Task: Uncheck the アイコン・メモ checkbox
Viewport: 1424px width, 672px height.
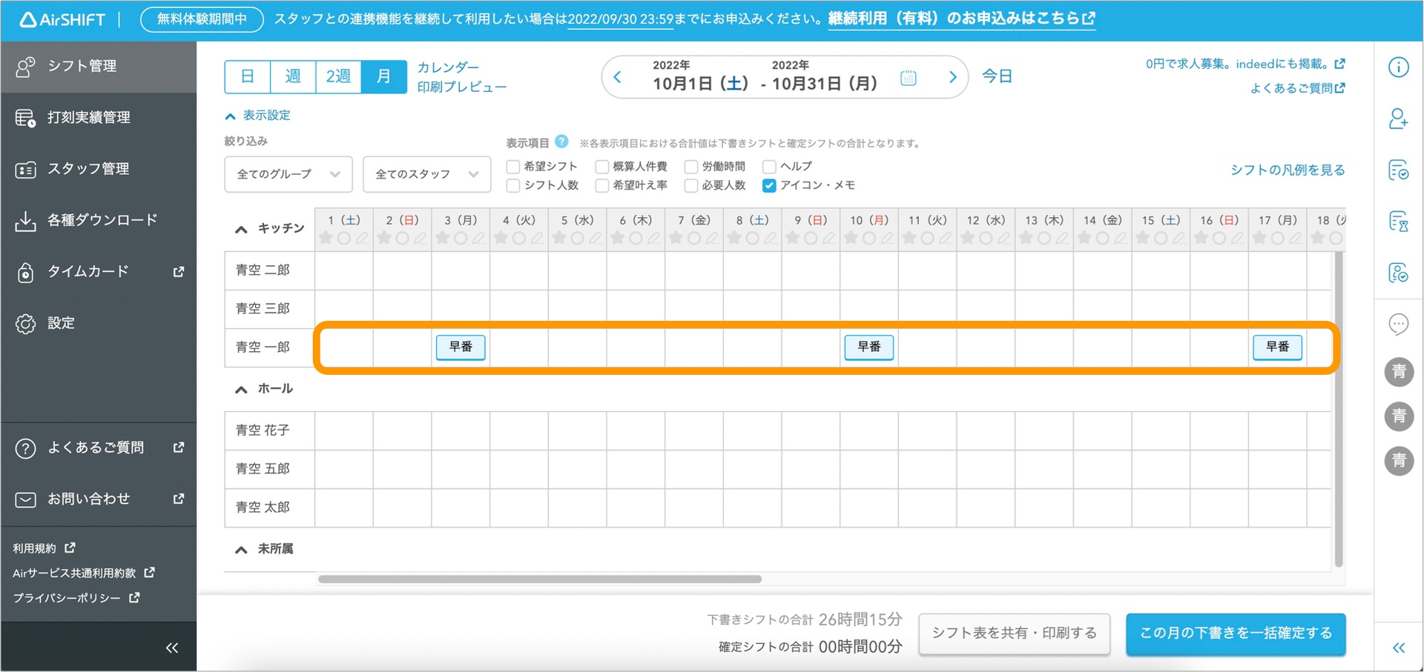Action: pos(769,185)
